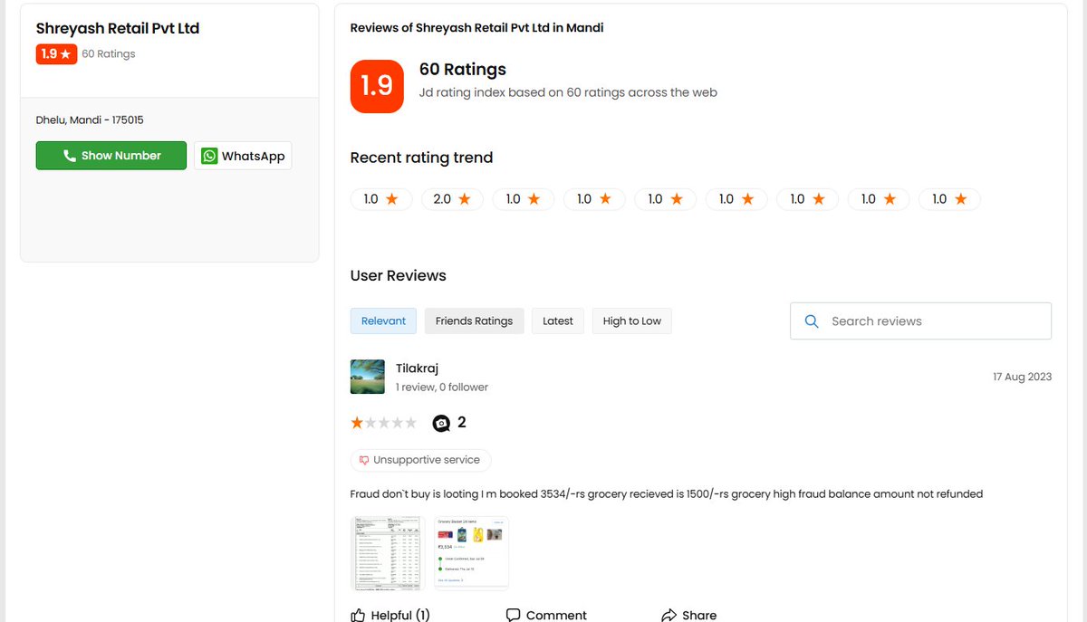Click the Unsupportive service tag
Screen dimensions: 1087x622
(x=421, y=460)
